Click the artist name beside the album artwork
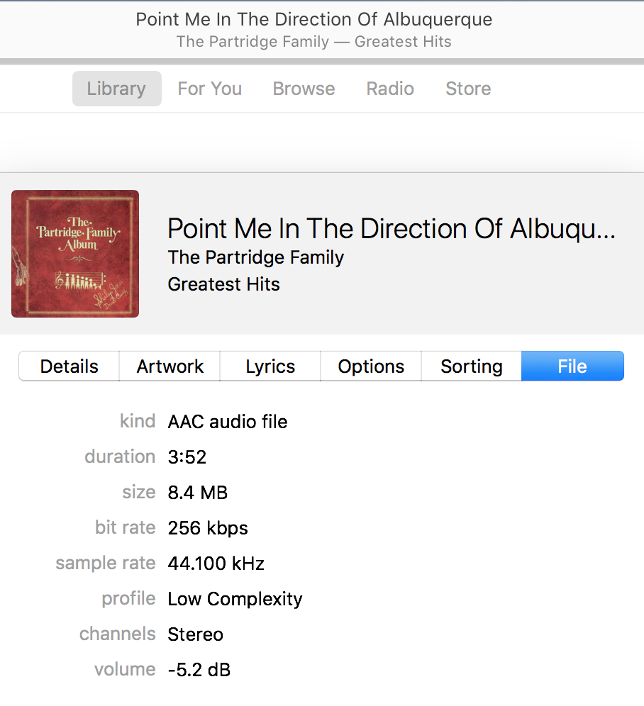The image size is (644, 706). (255, 257)
